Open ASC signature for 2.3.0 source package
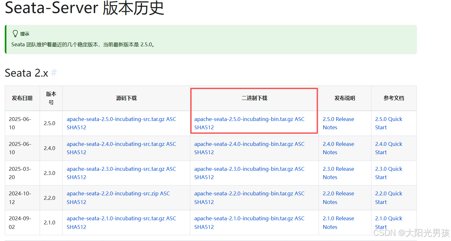451x241 pixels. 171,169
